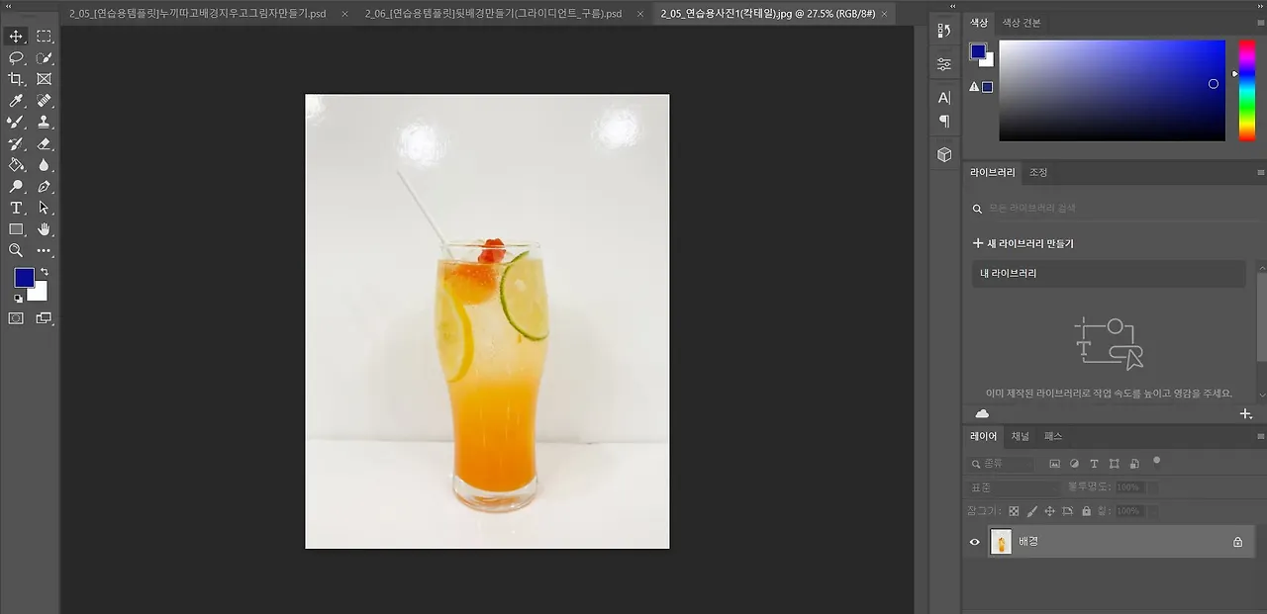
Task: Select the Rectangle shape tool
Action: (x=16, y=229)
